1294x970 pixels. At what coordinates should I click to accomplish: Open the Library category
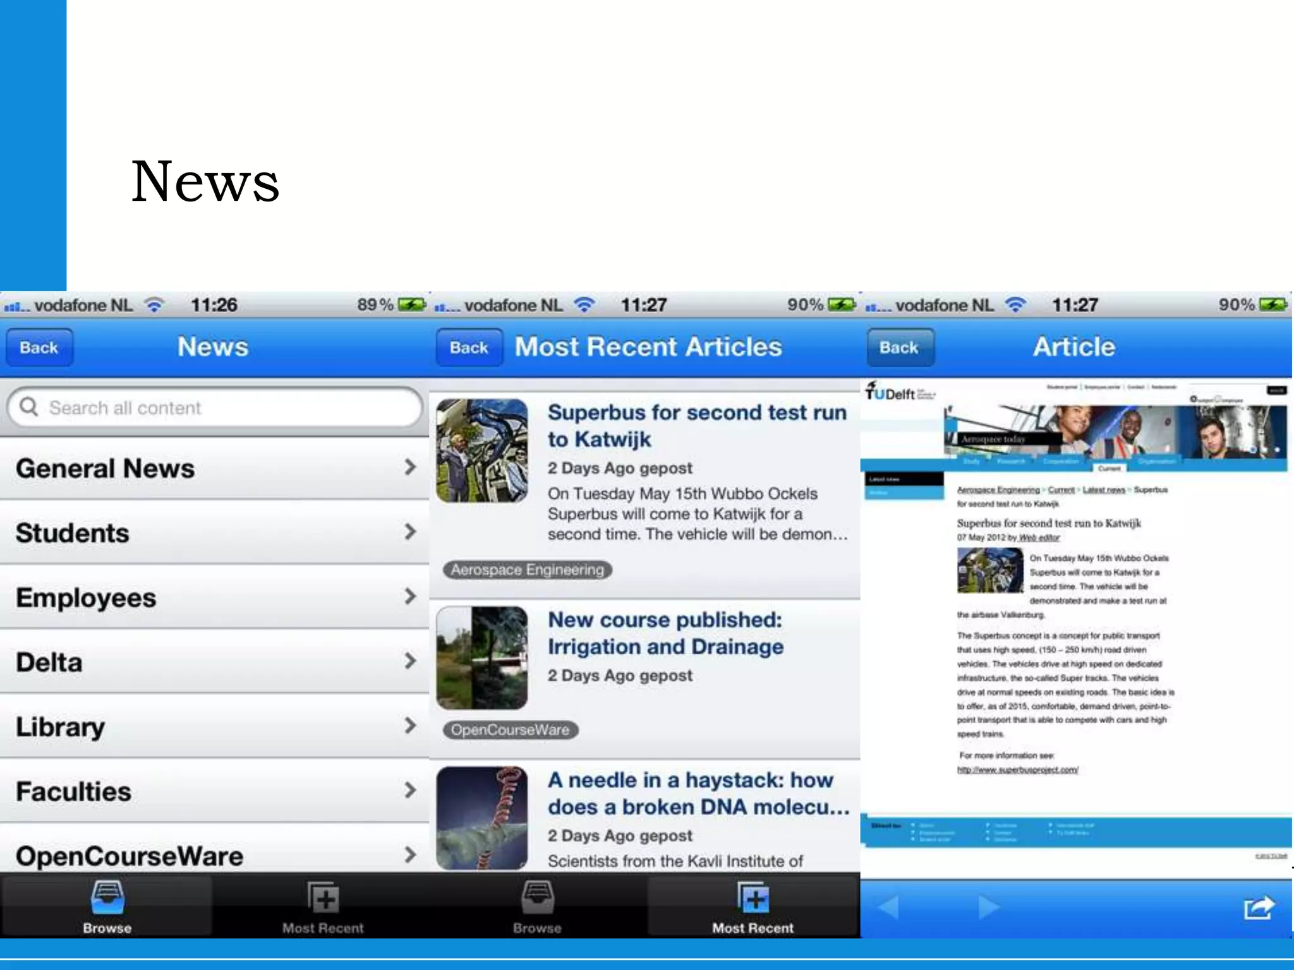coord(215,726)
